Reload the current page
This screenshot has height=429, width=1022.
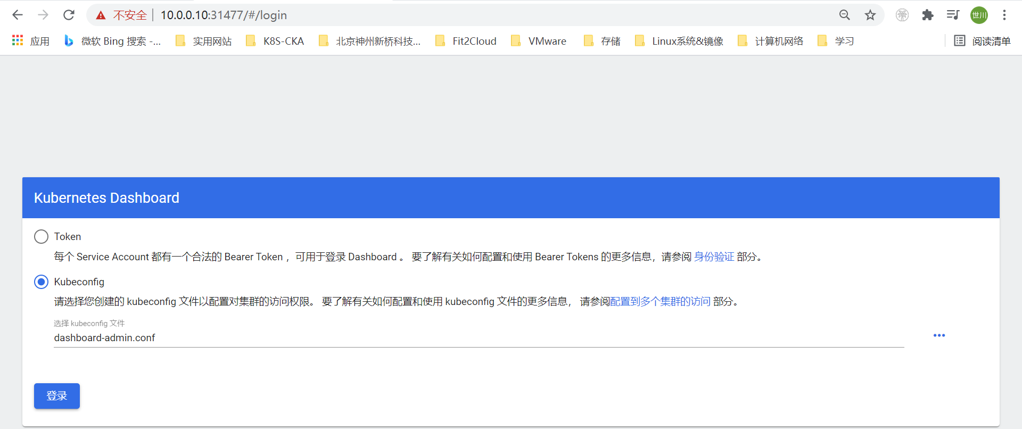click(69, 15)
